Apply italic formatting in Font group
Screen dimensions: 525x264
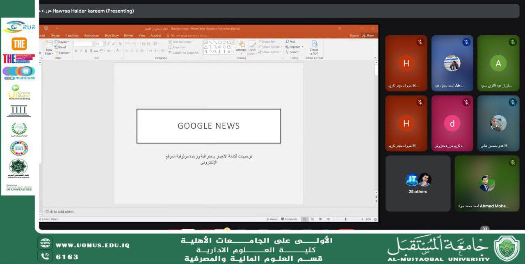coord(81,51)
